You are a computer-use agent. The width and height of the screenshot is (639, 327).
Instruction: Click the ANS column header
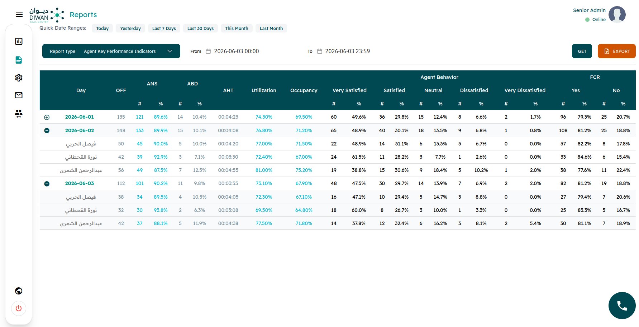click(152, 84)
